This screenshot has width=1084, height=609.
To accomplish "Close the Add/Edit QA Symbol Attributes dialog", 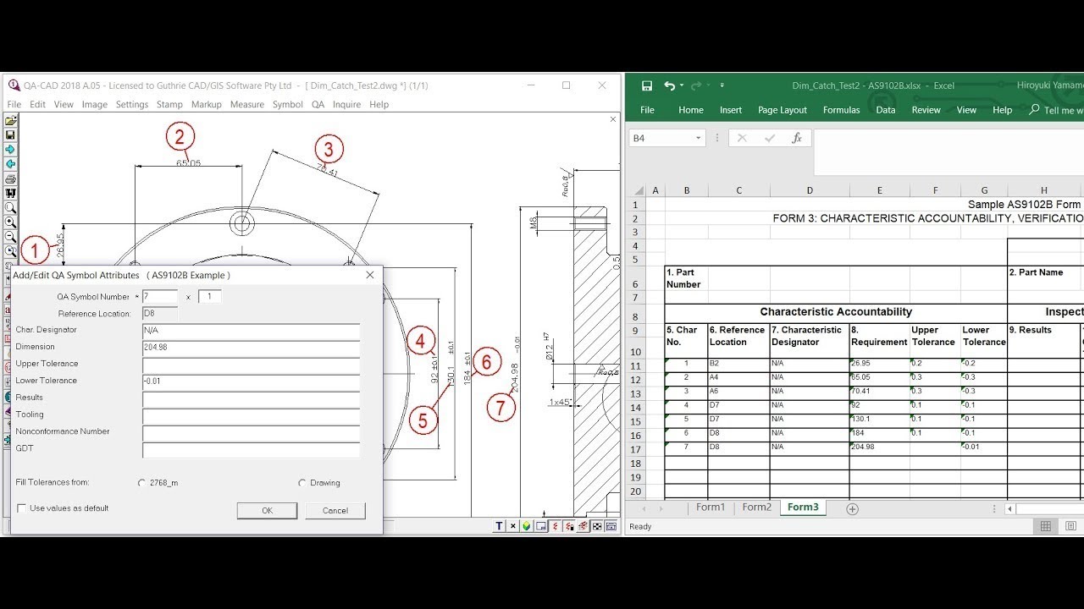I will pyautogui.click(x=370, y=275).
